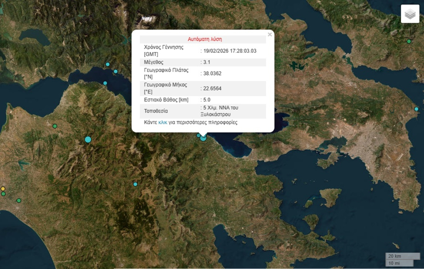Screen dimensions: 424x269
Task: Click small cyan marker left of selected epicenter
Action: click(x=198, y=135)
